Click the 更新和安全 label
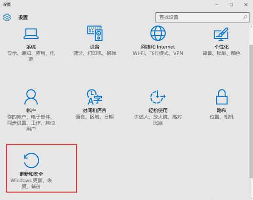The image size is (253, 200). pos(31,174)
